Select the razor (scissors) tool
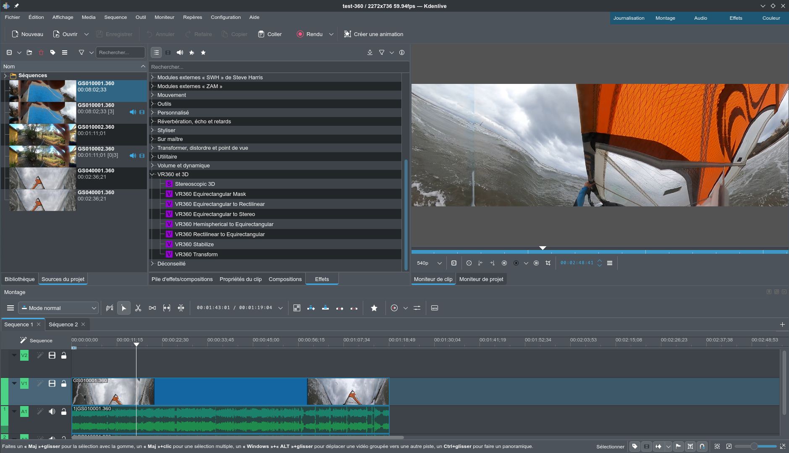The width and height of the screenshot is (789, 453). (x=138, y=308)
